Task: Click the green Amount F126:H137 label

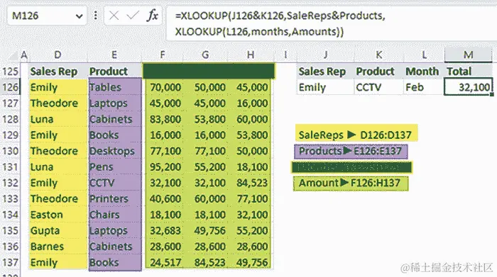Action: coord(351,183)
